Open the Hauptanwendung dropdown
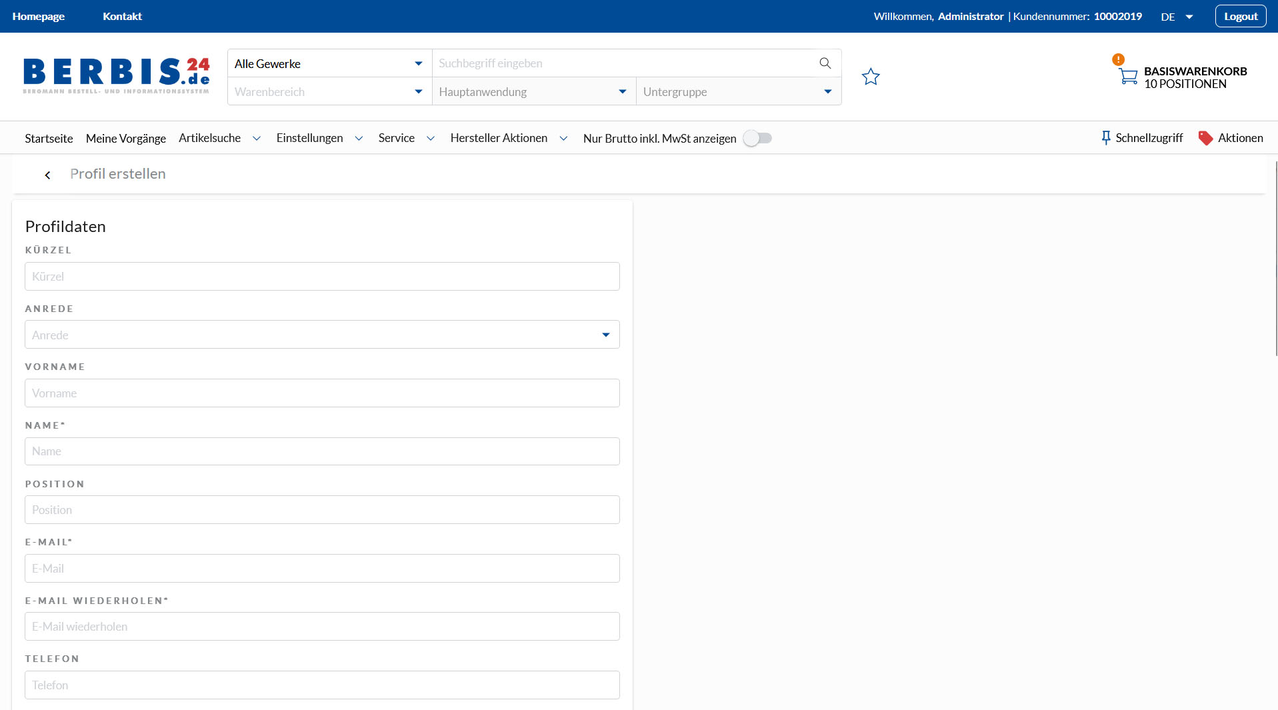Screen dimensions: 1278x710 [533, 91]
